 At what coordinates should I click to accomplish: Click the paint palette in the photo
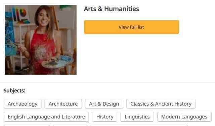point(57,62)
